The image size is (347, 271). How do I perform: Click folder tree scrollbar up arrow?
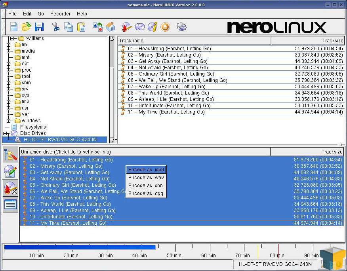coord(112,39)
